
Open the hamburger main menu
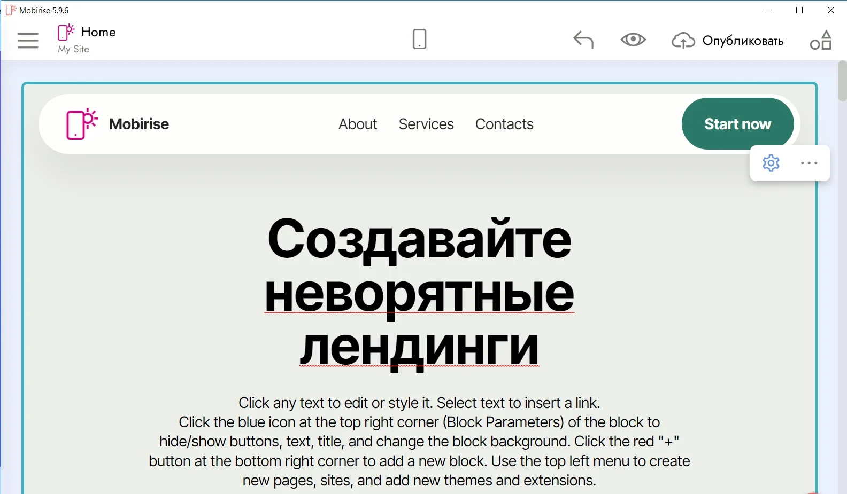tap(28, 41)
